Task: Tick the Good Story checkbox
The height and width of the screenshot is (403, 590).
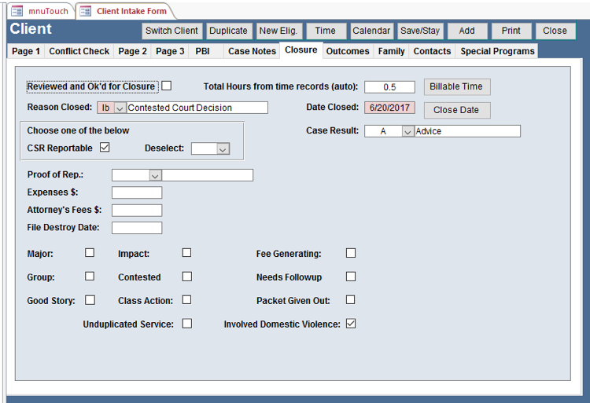Action: (90, 299)
